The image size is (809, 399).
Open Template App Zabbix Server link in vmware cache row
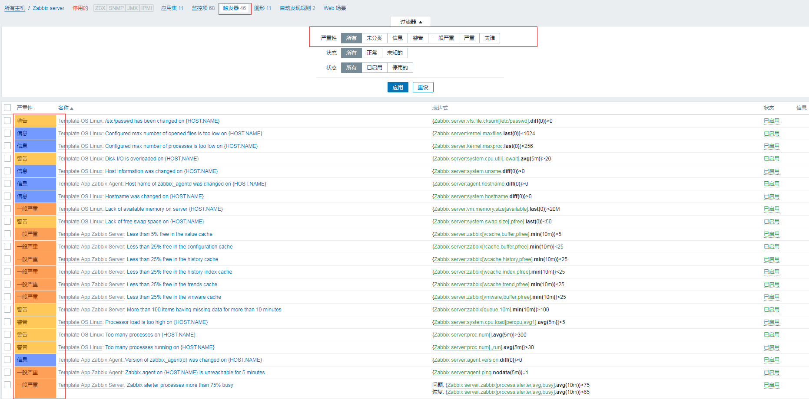92,297
